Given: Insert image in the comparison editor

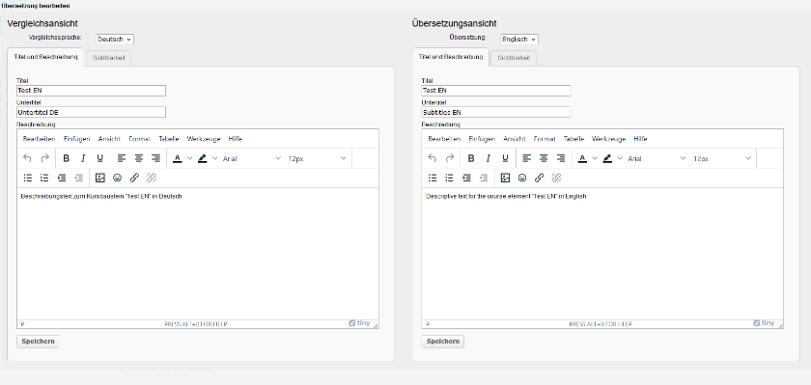Looking at the screenshot, I should [x=100, y=178].
